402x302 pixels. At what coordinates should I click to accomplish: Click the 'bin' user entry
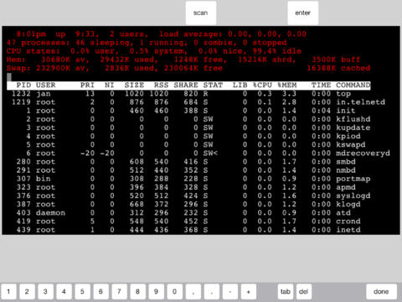click(x=44, y=179)
